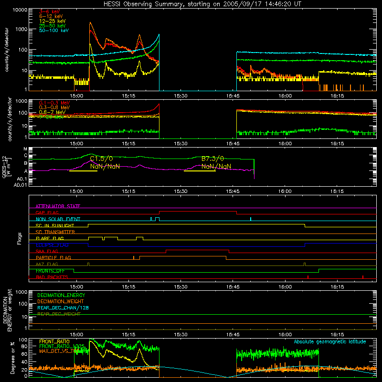Select the '25-50 keV' legend entry
The width and height of the screenshot is (382, 382).
[x=53, y=26]
